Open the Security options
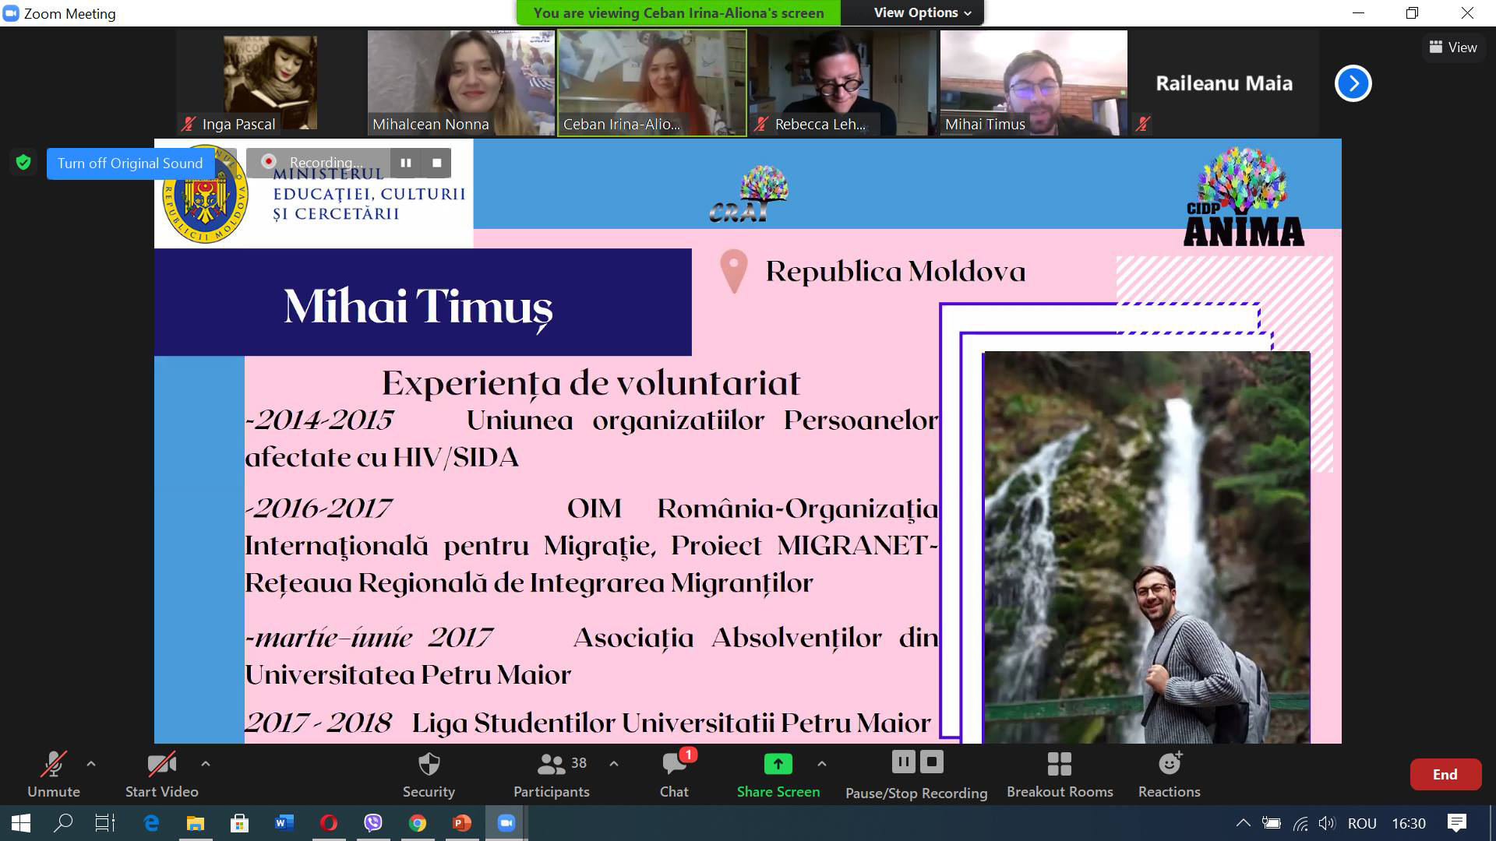Viewport: 1496px width, 841px height. tap(429, 775)
